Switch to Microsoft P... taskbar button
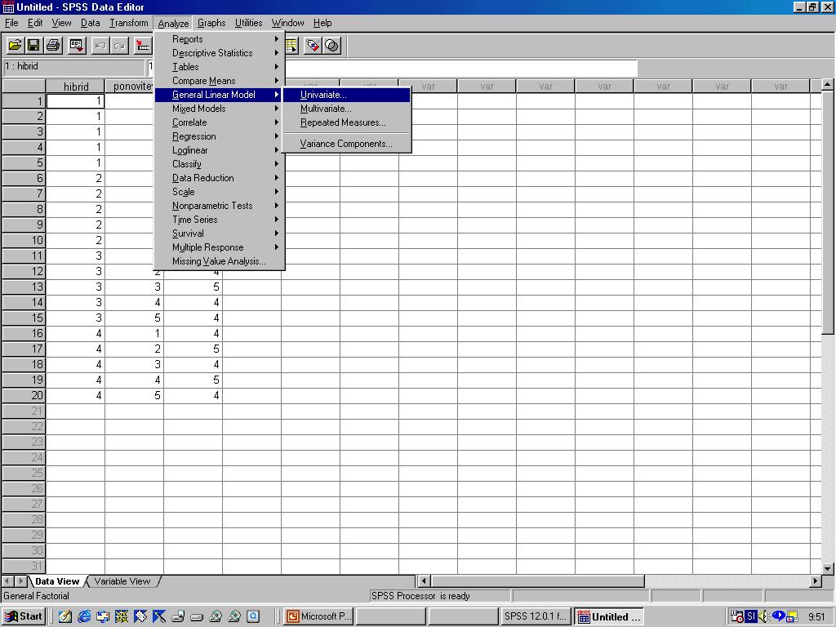The image size is (836, 627). tap(318, 616)
